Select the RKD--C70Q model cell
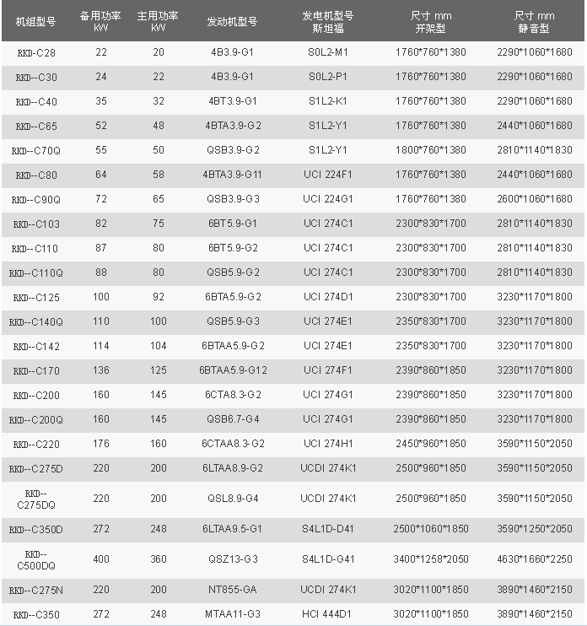587x626 pixels. (x=36, y=150)
